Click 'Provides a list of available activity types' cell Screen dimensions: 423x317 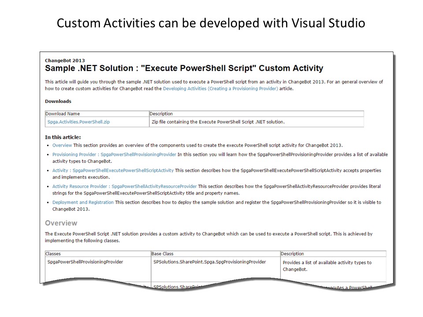(x=334, y=268)
